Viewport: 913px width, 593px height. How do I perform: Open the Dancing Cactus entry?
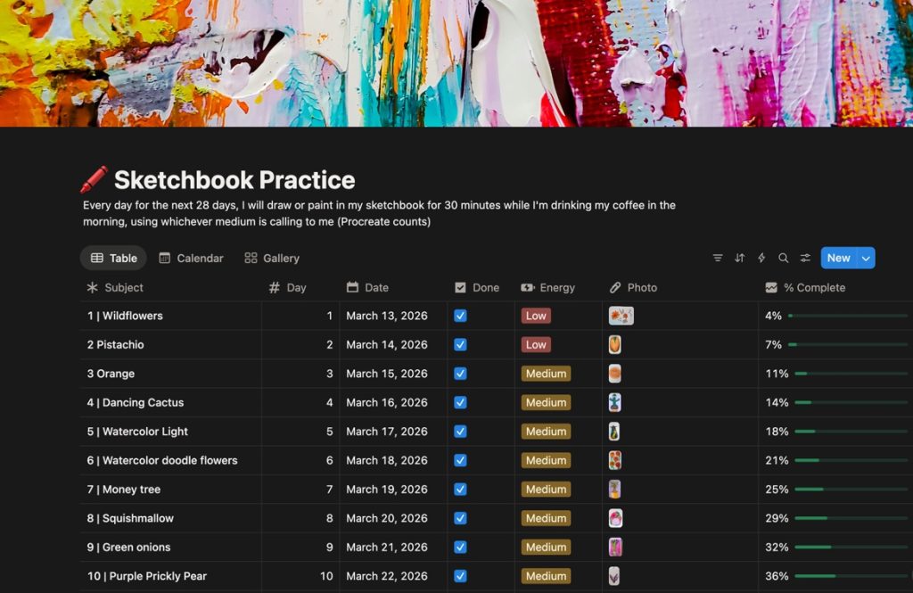click(x=135, y=402)
